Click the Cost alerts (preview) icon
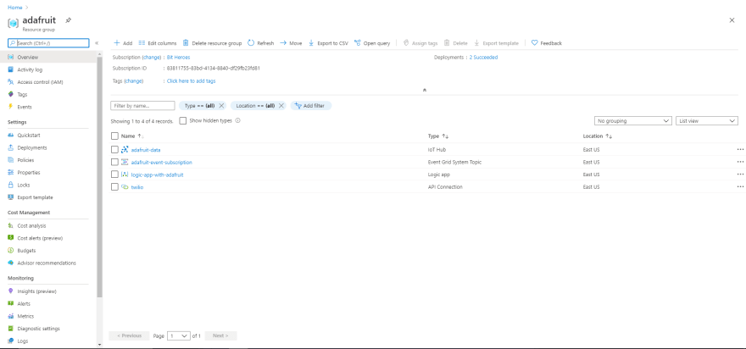 [10, 238]
